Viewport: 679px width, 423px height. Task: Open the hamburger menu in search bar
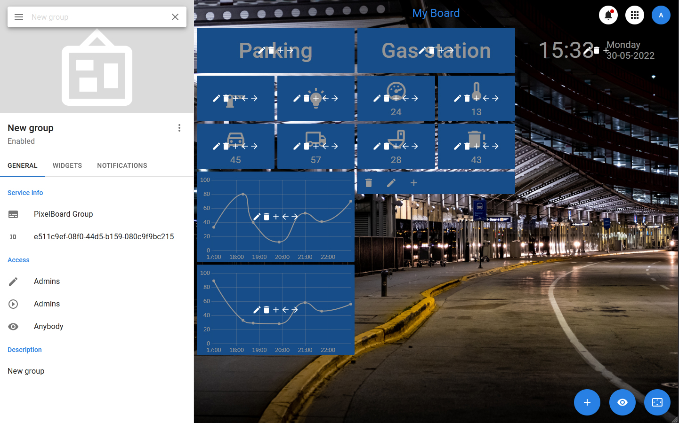click(x=19, y=17)
